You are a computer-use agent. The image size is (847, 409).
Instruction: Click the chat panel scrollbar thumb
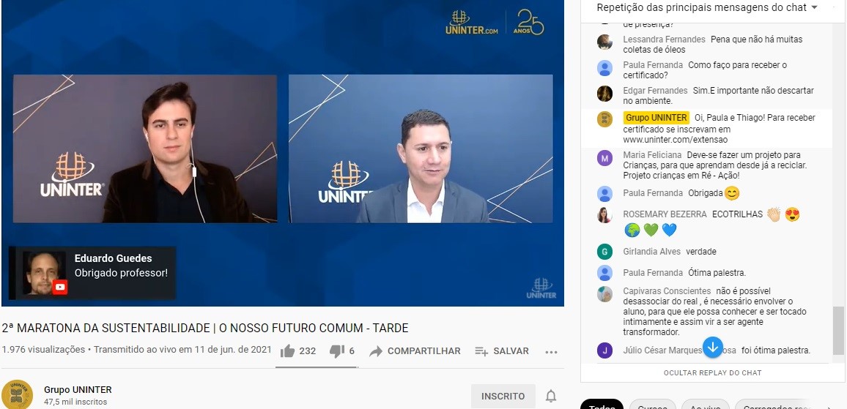tap(837, 330)
